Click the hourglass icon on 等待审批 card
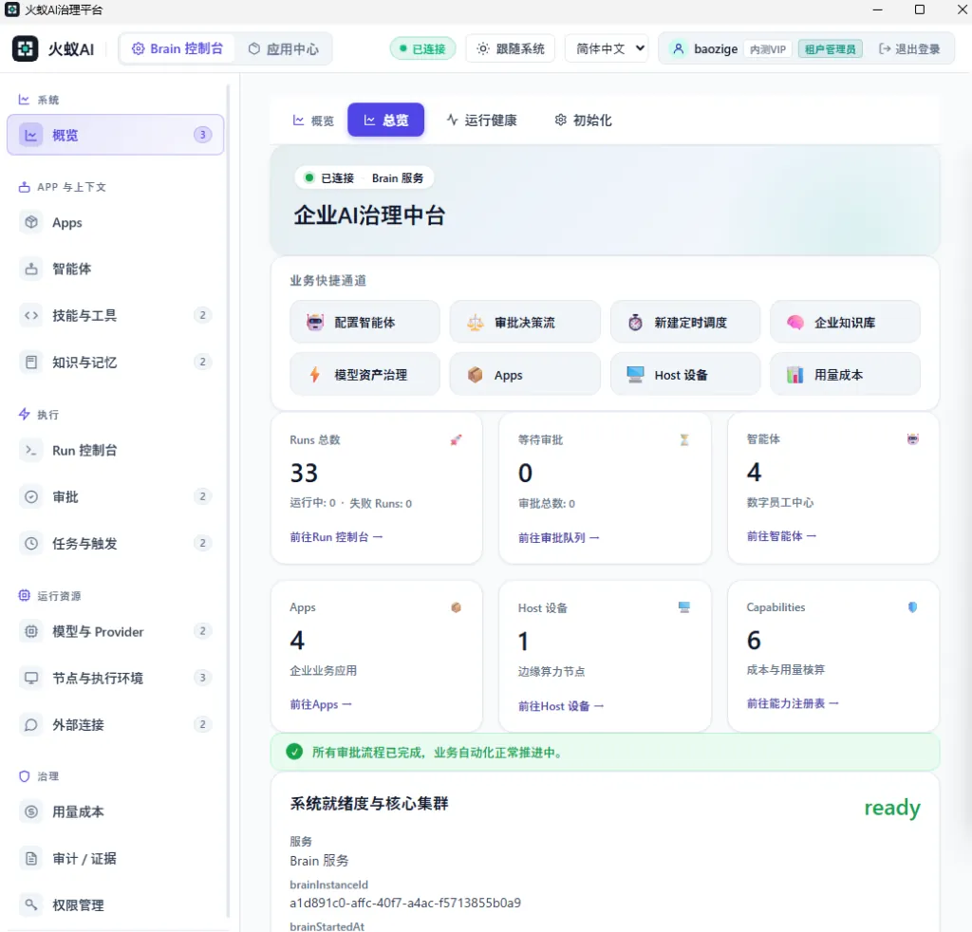 pyautogui.click(x=684, y=440)
